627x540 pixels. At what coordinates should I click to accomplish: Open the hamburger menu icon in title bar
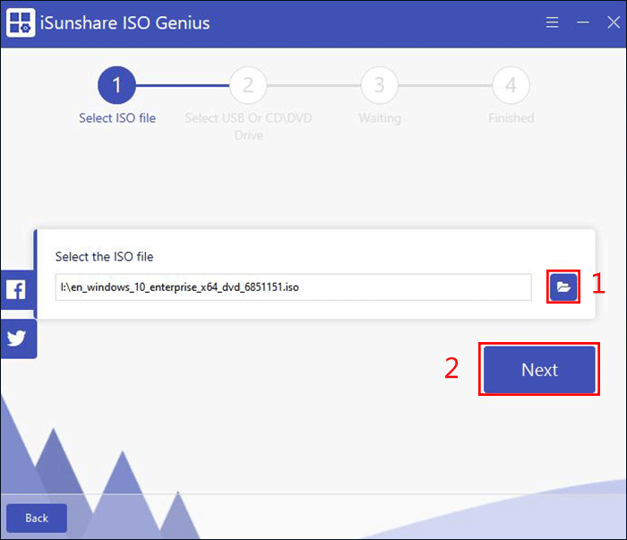click(553, 22)
